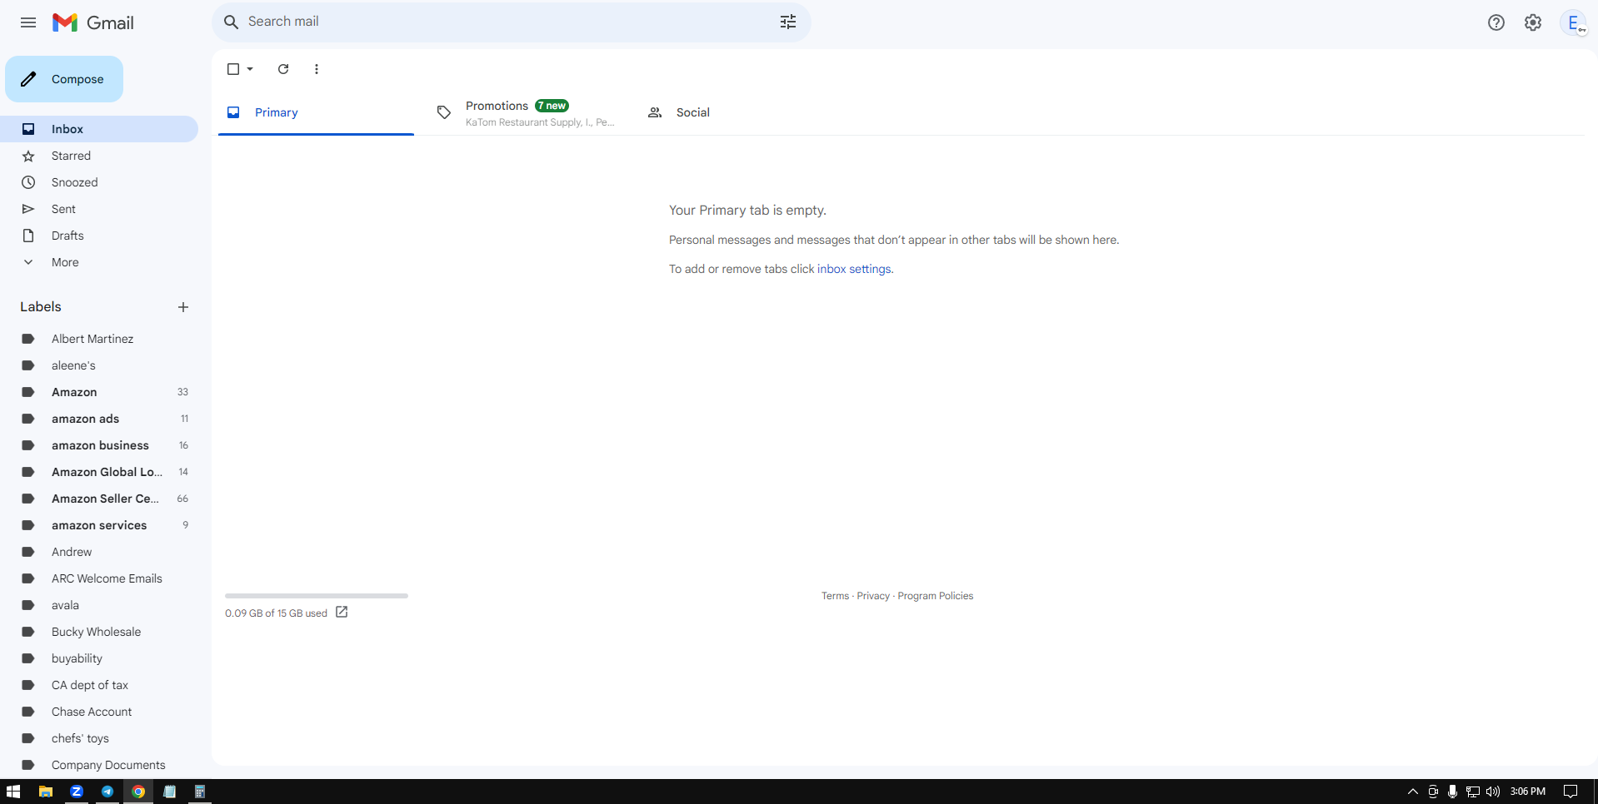Image resolution: width=1598 pixels, height=804 pixels.
Task: Click the Gmail logo
Action: coord(93,22)
